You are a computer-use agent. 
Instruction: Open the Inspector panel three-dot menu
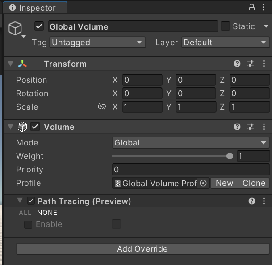264,8
